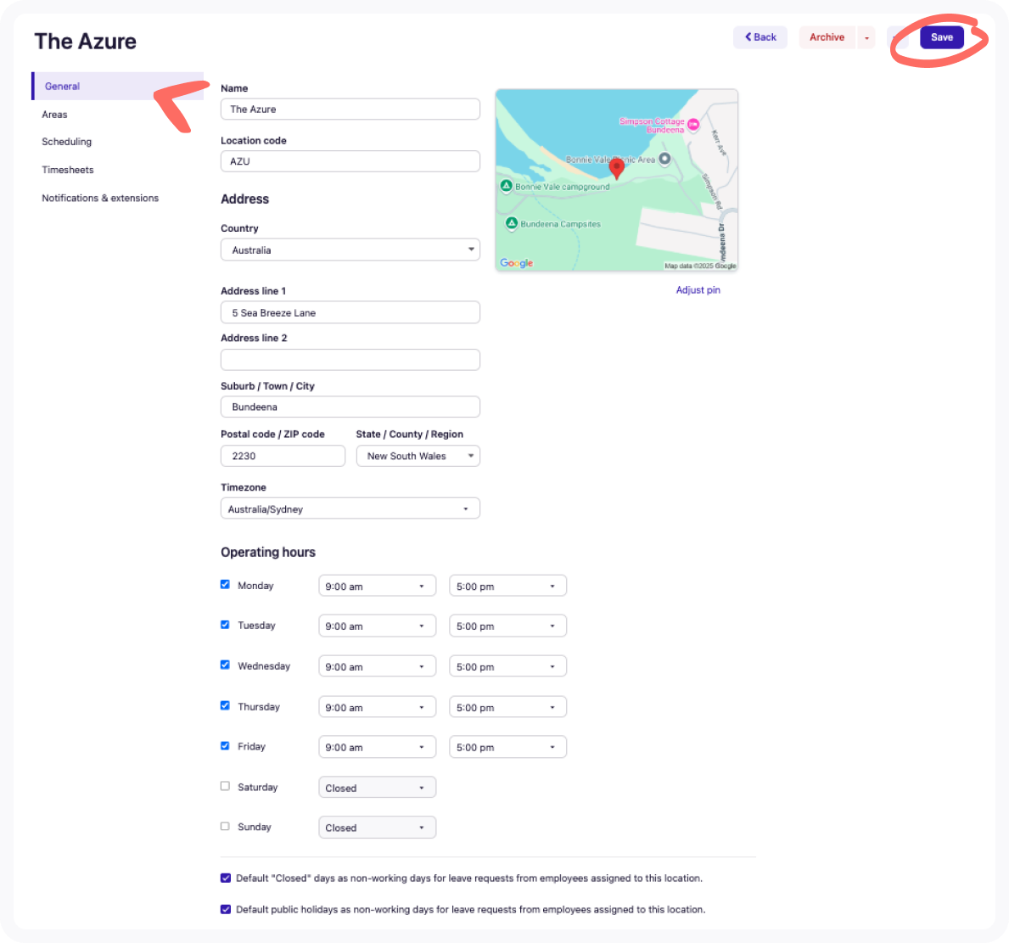
Task: Expand the Timezone dropdown
Action: pyautogui.click(x=350, y=508)
